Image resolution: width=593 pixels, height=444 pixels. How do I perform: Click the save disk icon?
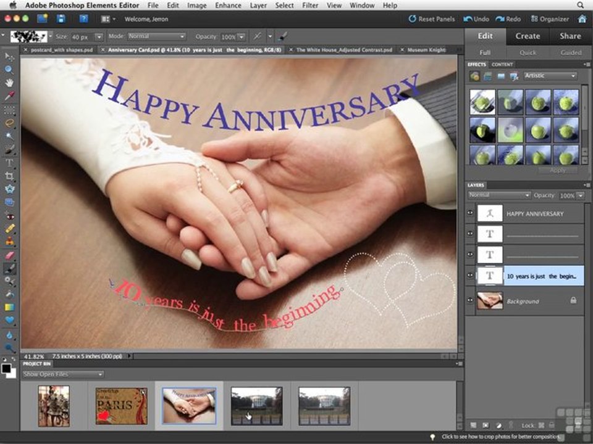click(x=61, y=18)
